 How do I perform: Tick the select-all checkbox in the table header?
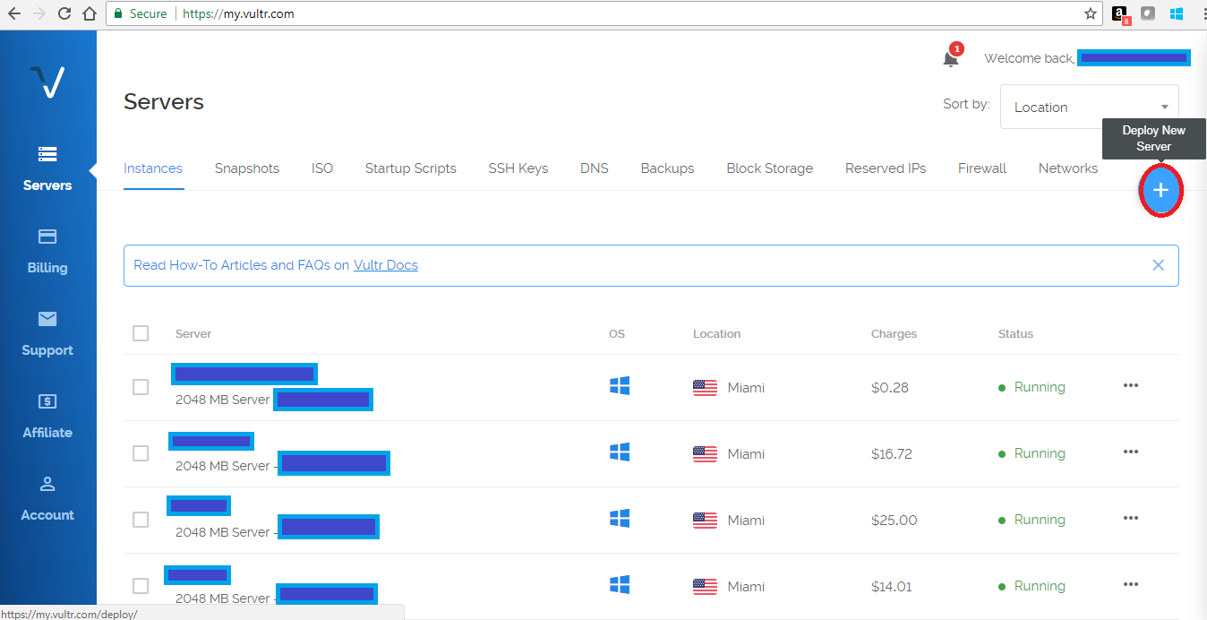pos(141,333)
